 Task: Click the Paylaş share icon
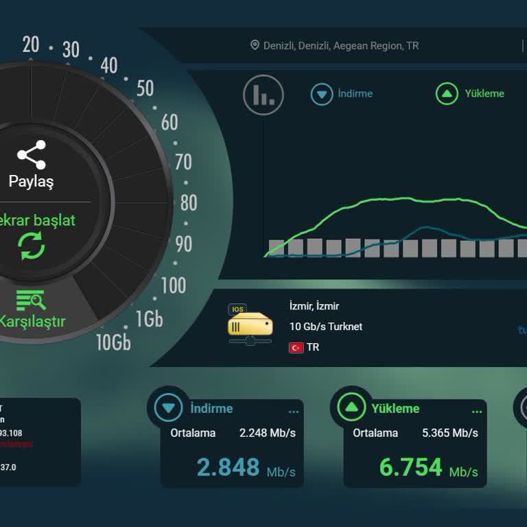(x=32, y=154)
